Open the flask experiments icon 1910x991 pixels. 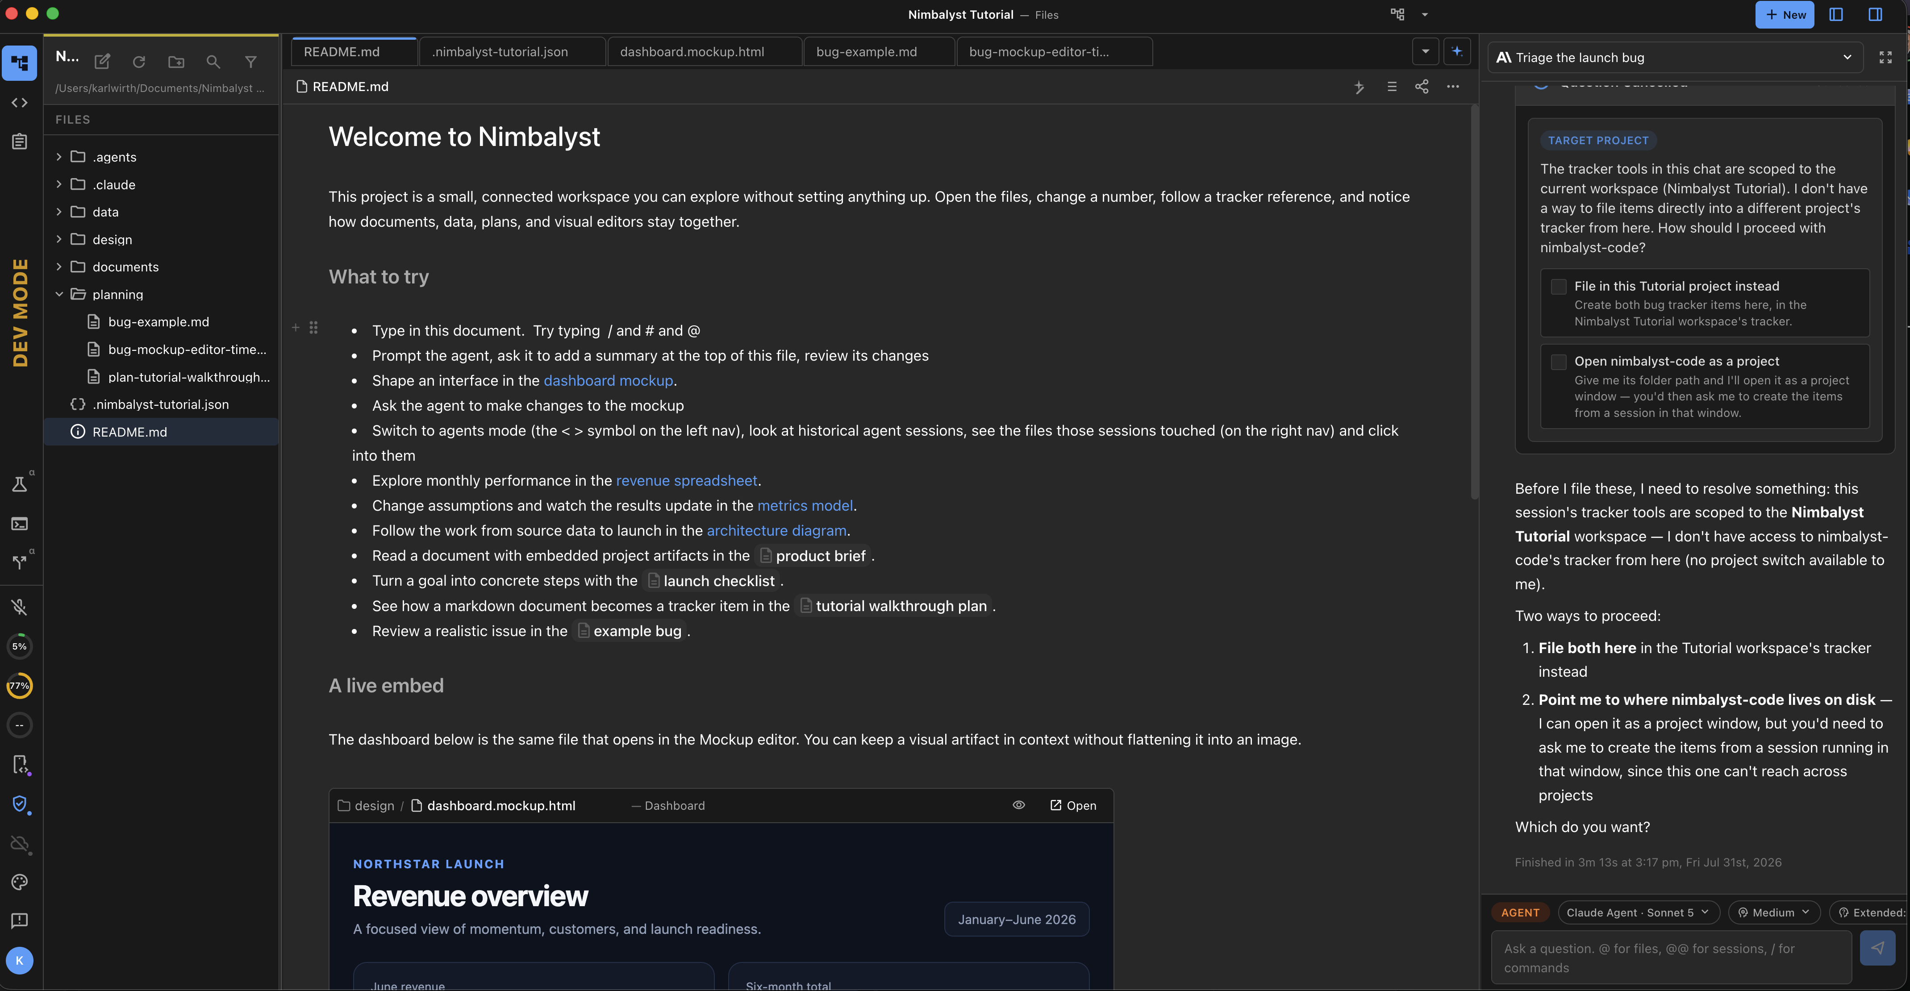point(20,484)
